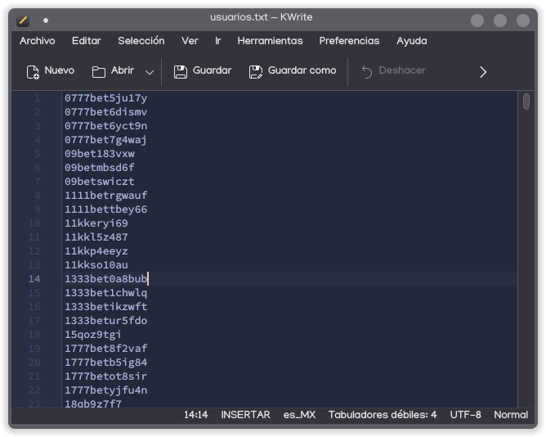Click the Deshacer button label
546x437 pixels.
tap(402, 70)
